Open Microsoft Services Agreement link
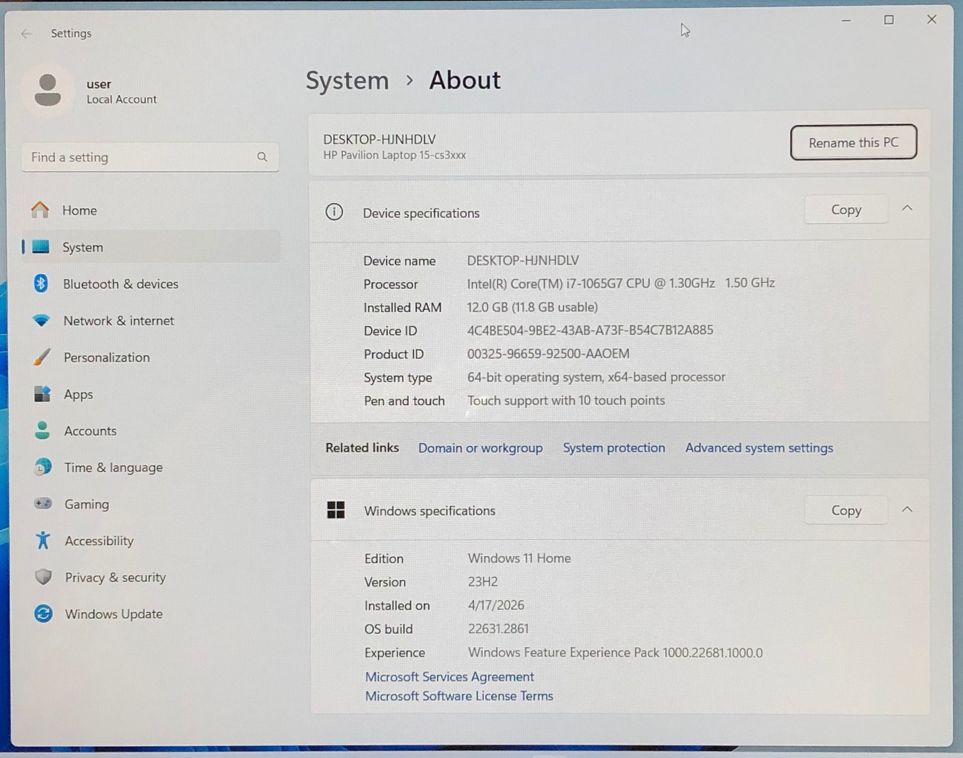The width and height of the screenshot is (963, 758). tap(450, 677)
